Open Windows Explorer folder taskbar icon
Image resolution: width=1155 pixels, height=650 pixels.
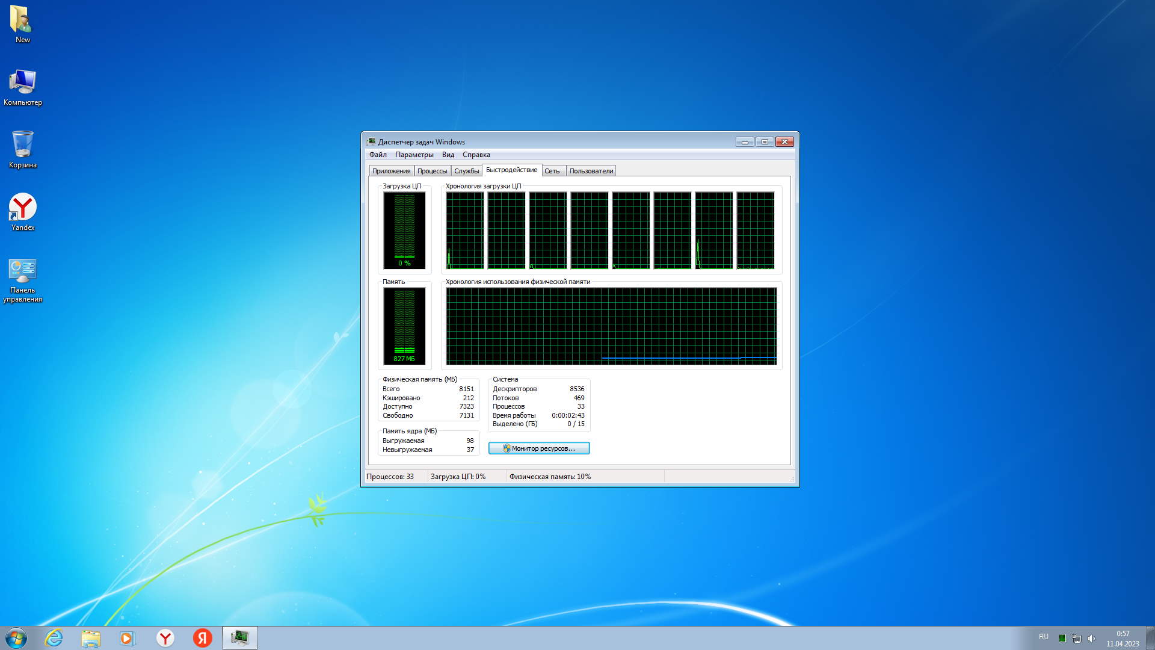[91, 638]
